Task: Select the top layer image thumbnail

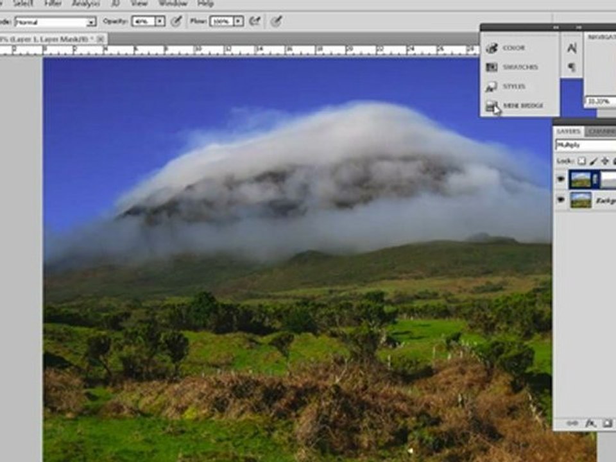Action: coord(581,179)
